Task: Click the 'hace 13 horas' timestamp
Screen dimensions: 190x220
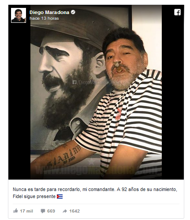Action: (x=44, y=18)
